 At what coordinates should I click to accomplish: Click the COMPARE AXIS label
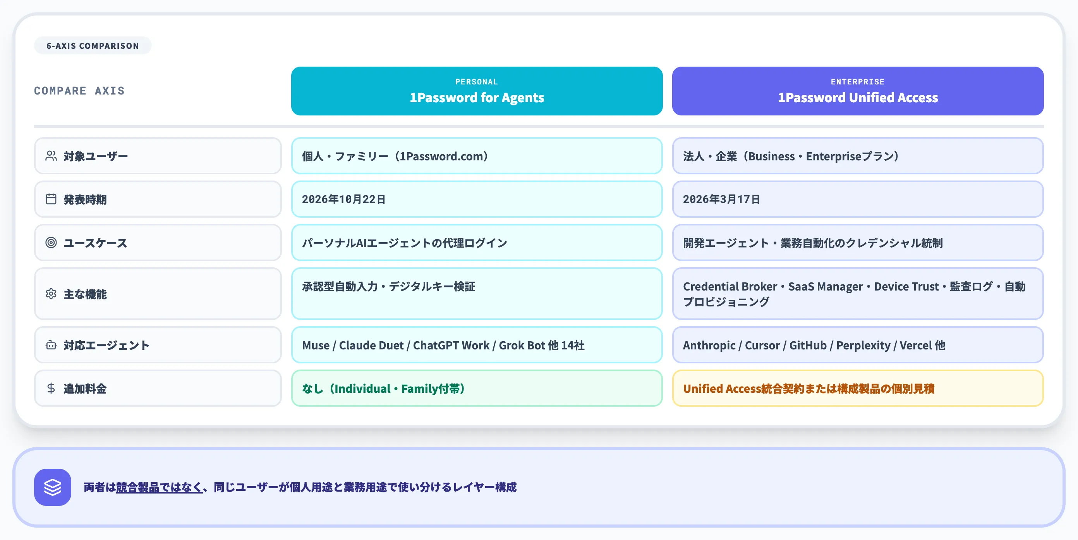[79, 91]
